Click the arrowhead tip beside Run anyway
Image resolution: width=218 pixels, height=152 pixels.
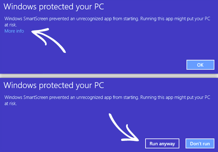point(138,140)
